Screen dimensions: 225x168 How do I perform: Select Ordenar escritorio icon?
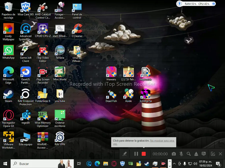pyautogui.click(x=60, y=119)
